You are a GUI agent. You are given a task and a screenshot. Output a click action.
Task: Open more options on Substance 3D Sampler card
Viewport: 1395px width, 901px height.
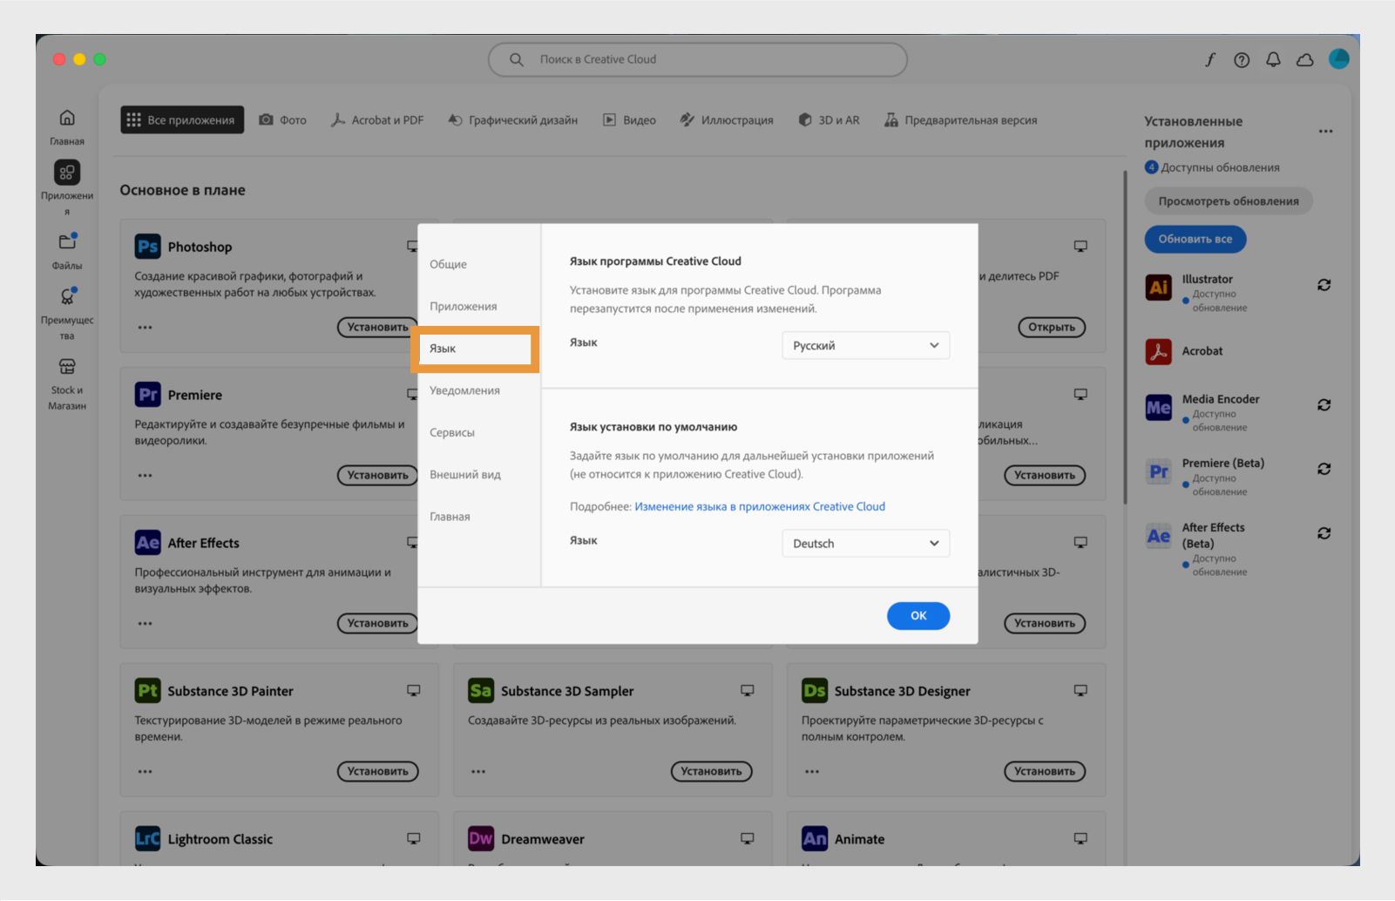(478, 772)
